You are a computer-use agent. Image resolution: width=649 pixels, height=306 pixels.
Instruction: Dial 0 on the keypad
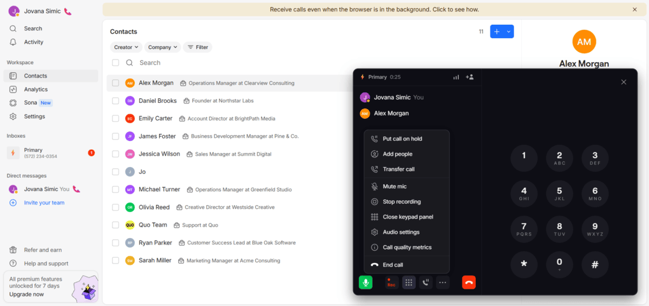point(559,265)
